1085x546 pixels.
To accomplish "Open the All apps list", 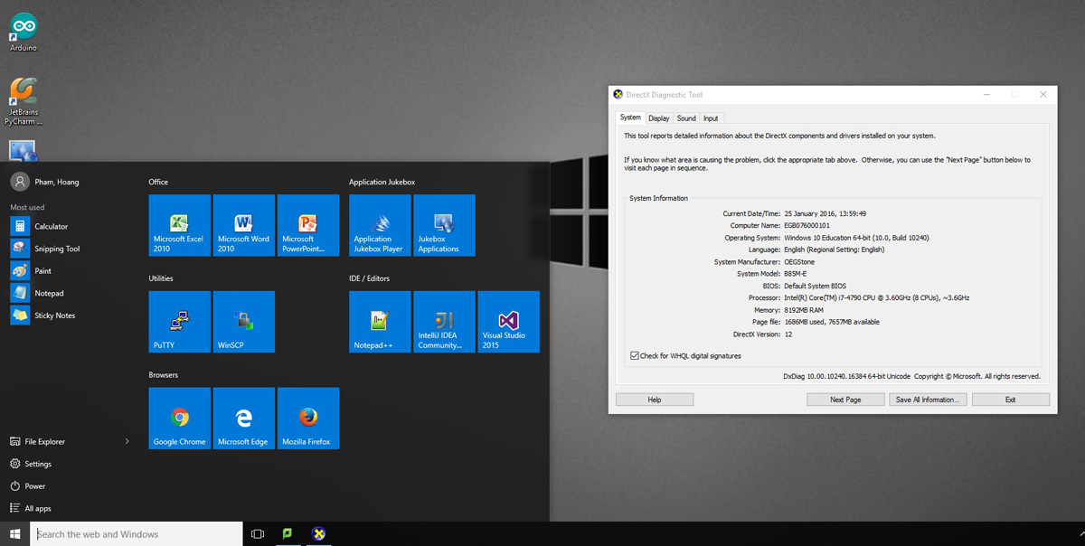I will click(x=37, y=509).
